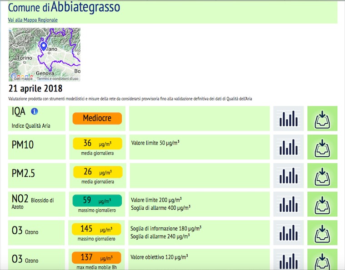Select the orange O3 value 137 badge
The height and width of the screenshot is (270, 345).
tap(97, 258)
